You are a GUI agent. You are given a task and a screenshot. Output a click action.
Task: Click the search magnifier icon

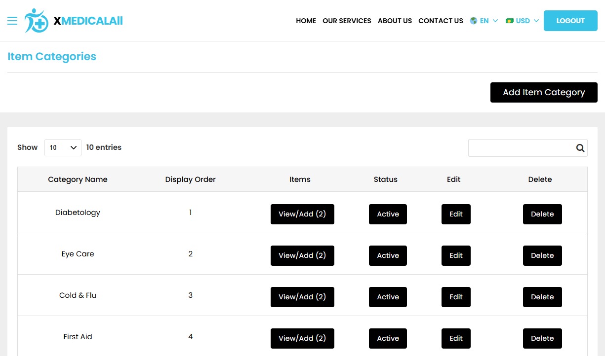580,147
